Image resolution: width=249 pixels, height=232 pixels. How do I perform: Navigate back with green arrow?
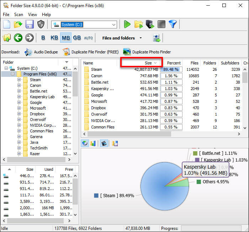point(18,38)
